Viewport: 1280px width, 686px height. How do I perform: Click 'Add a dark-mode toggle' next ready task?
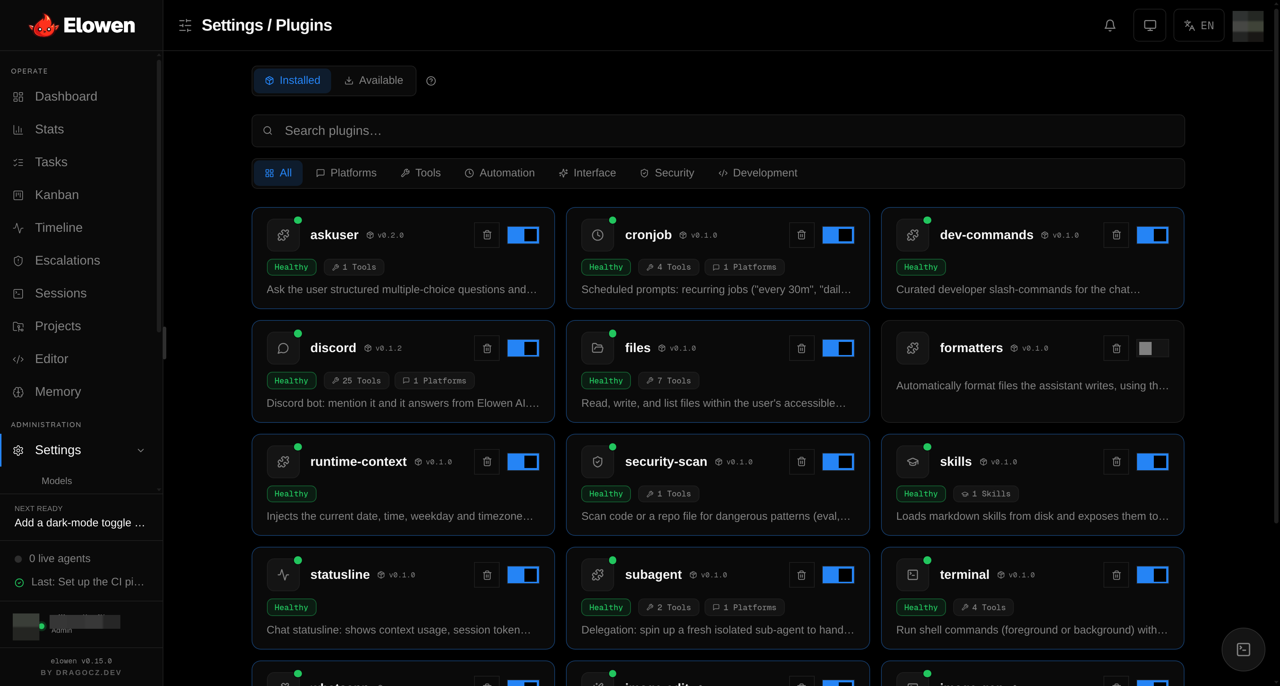tap(79, 523)
